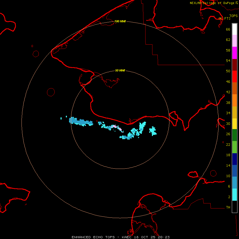The width and height of the screenshot is (239, 239).
Task: Pick the bright orange legend swatch
Action: 234,100
